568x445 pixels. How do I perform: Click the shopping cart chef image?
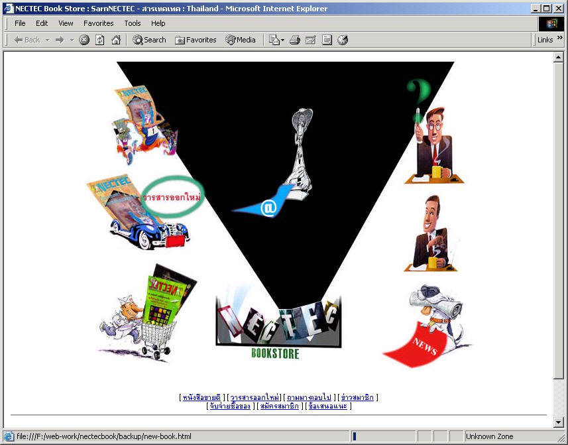(149, 312)
